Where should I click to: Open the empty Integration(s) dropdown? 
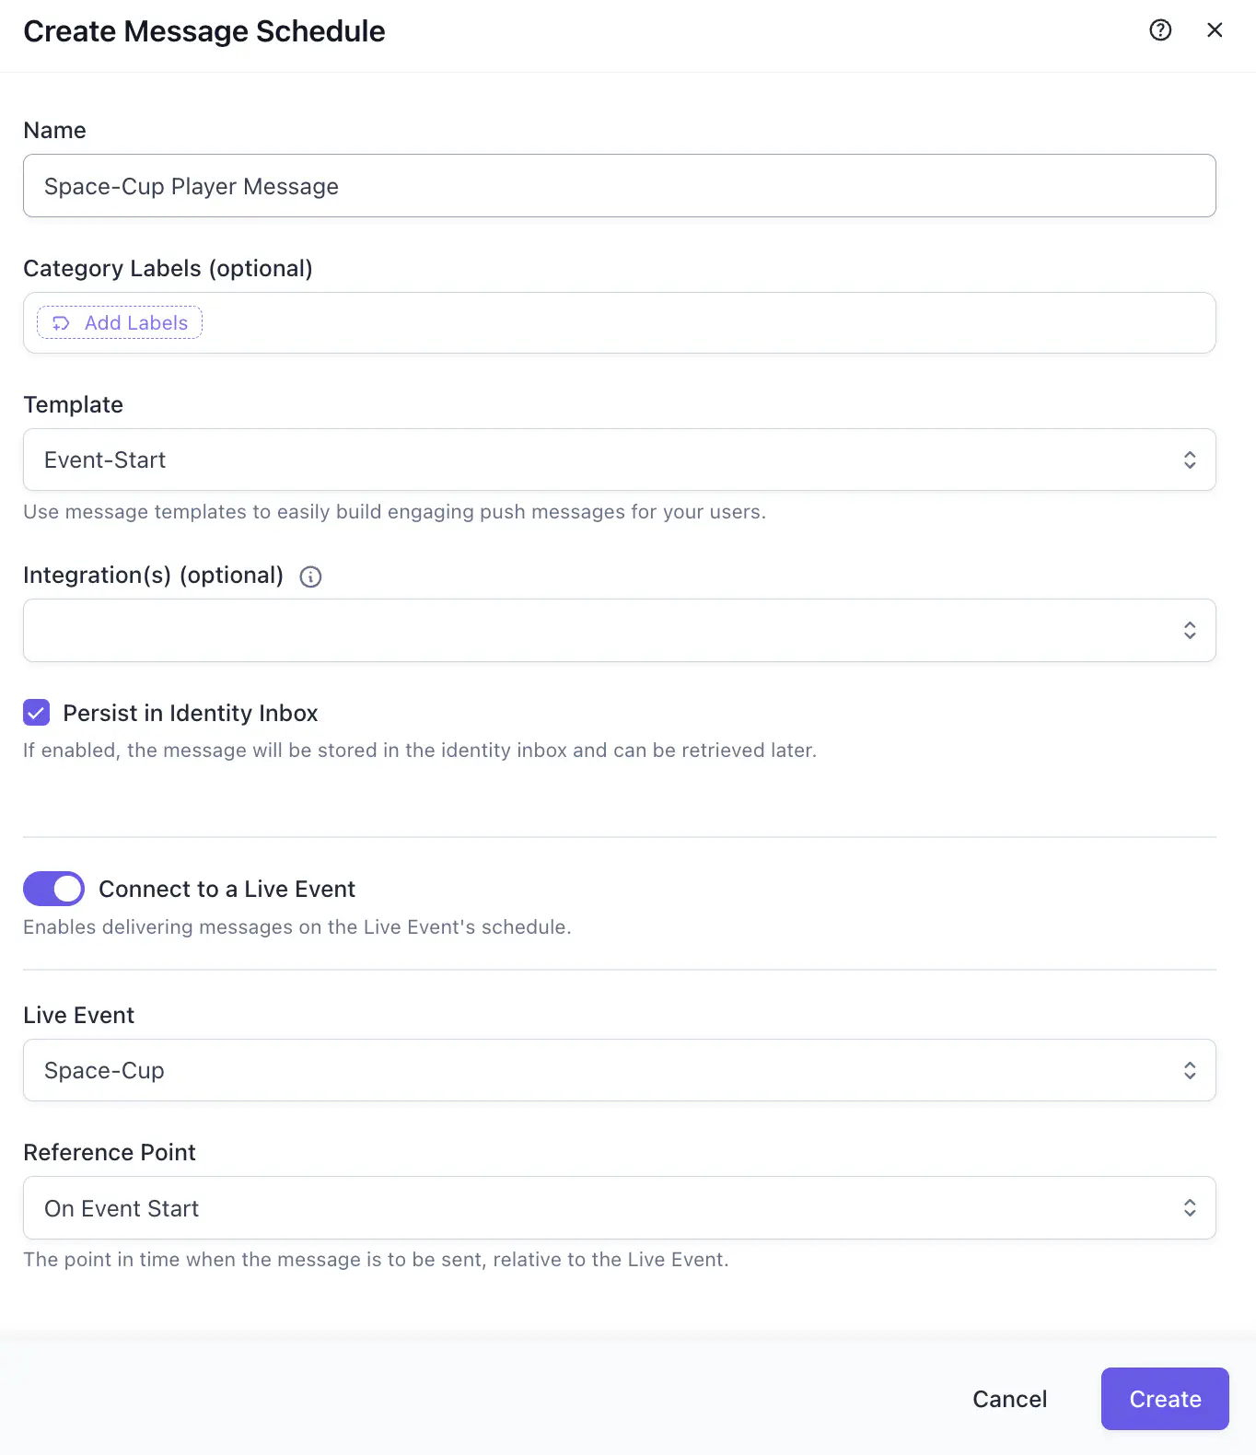(619, 630)
